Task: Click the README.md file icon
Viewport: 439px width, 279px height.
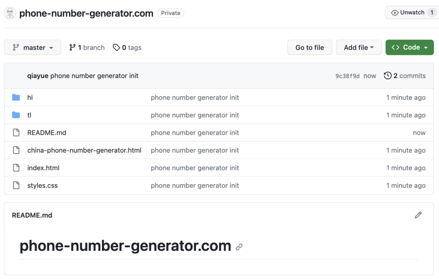Action: click(16, 133)
